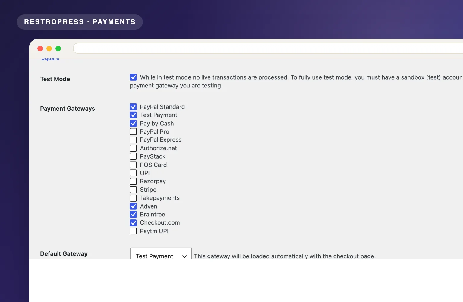Click the green maximize window button
Viewport: 463px width, 302px height.
click(58, 49)
